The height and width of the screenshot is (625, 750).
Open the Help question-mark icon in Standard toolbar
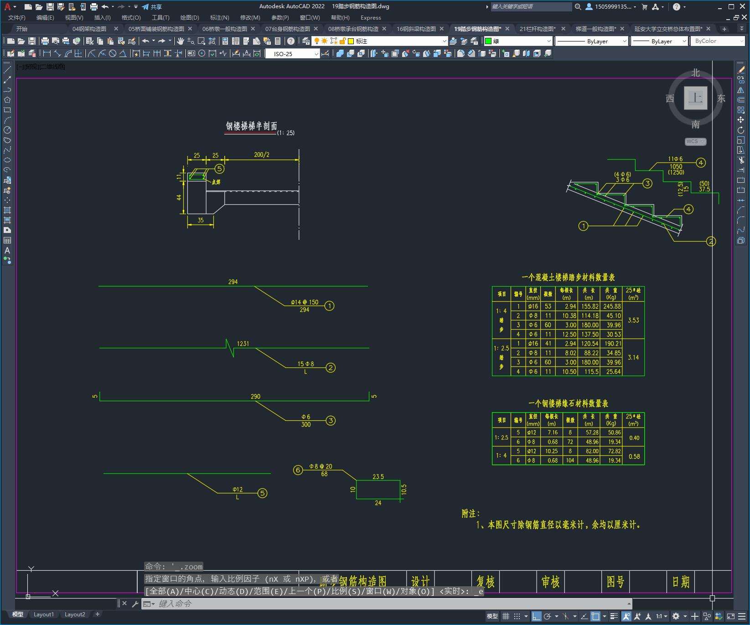point(290,41)
